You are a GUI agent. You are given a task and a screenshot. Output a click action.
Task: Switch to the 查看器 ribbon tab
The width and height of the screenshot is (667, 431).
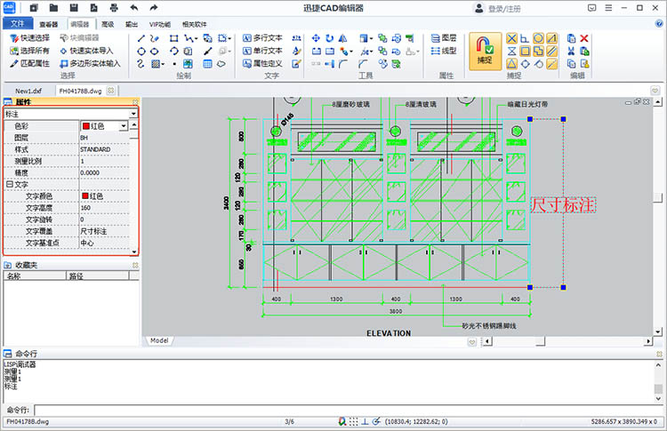(49, 24)
